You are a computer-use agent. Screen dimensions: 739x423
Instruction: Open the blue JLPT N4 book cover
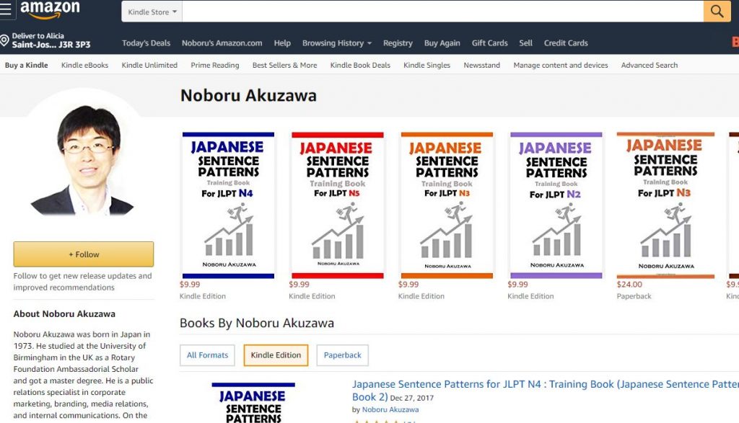point(228,205)
